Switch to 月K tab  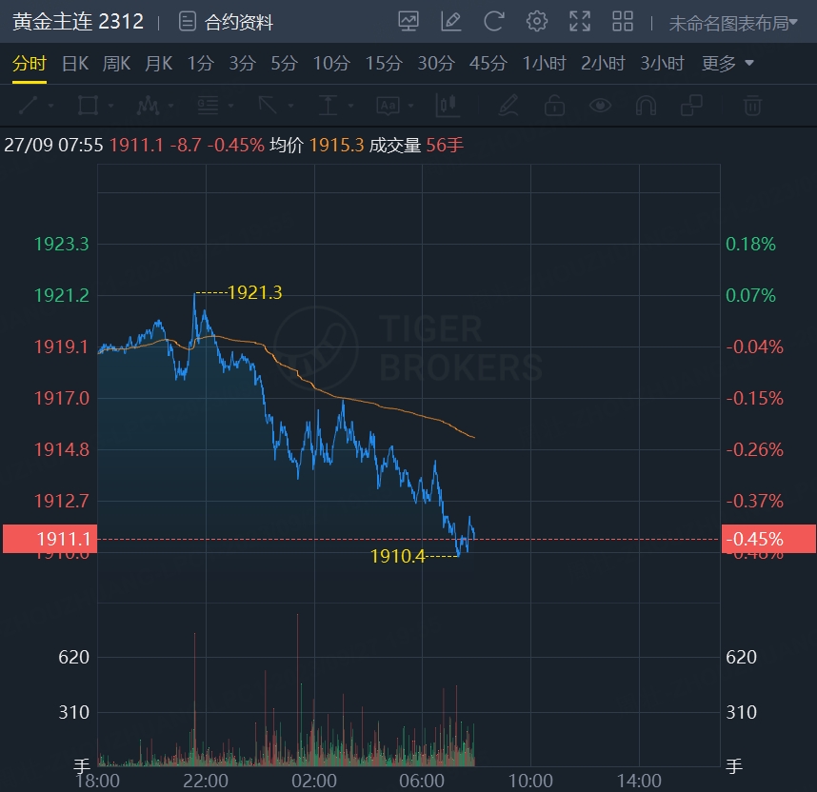coord(158,64)
